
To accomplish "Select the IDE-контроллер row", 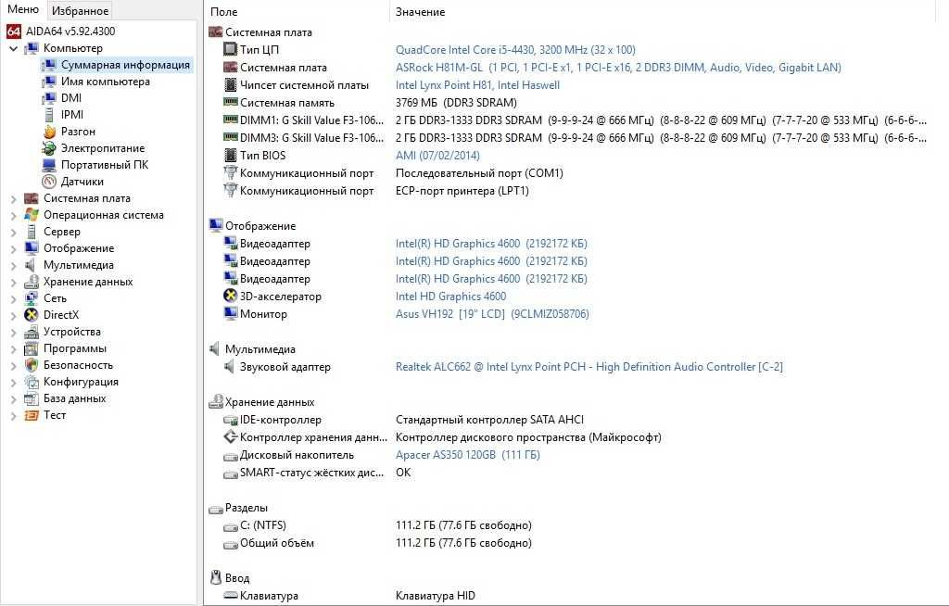I will coord(404,420).
